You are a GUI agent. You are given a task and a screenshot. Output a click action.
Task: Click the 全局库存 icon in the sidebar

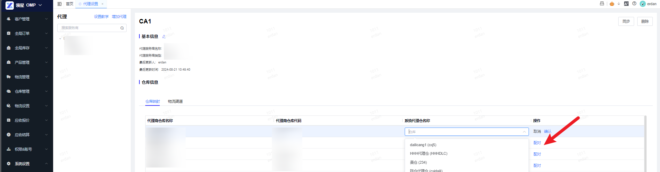[x=9, y=48]
